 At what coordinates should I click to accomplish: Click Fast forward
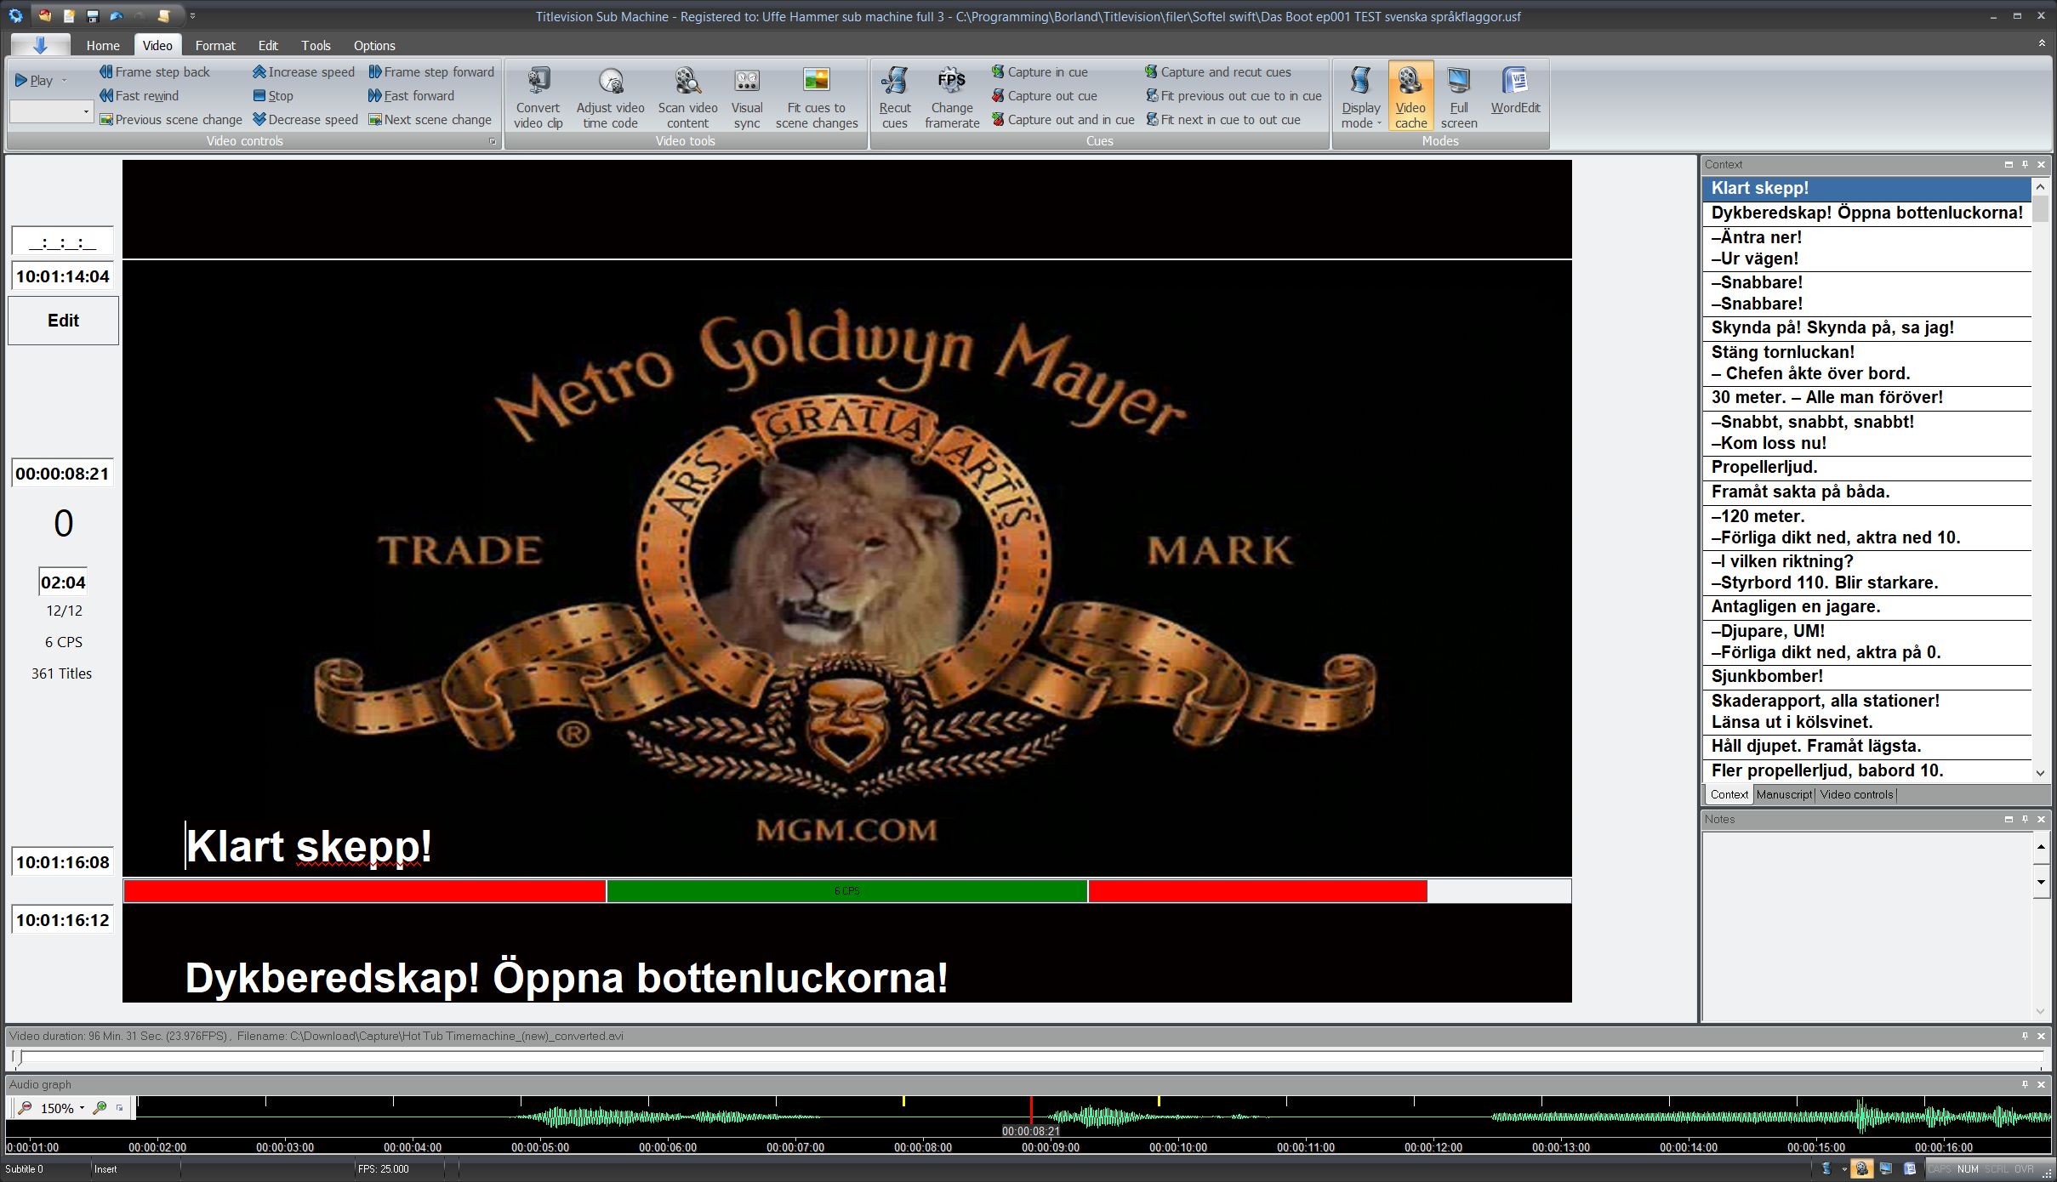[x=411, y=95]
